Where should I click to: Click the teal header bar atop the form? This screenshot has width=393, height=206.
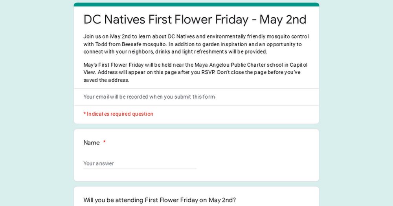(x=196, y=5)
